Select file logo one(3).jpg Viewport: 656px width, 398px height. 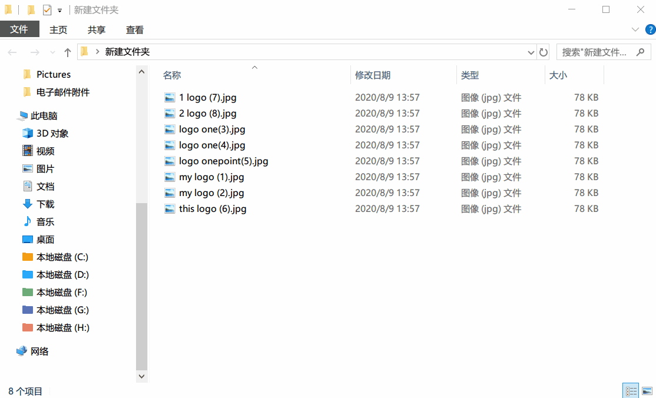point(212,130)
